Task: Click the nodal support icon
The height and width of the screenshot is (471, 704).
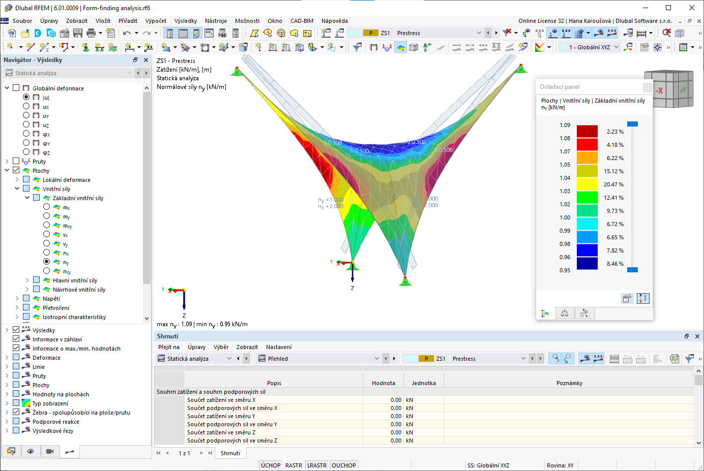Action: [x=85, y=47]
